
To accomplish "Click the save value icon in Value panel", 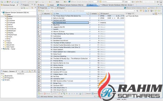I will (x=153, y=14).
